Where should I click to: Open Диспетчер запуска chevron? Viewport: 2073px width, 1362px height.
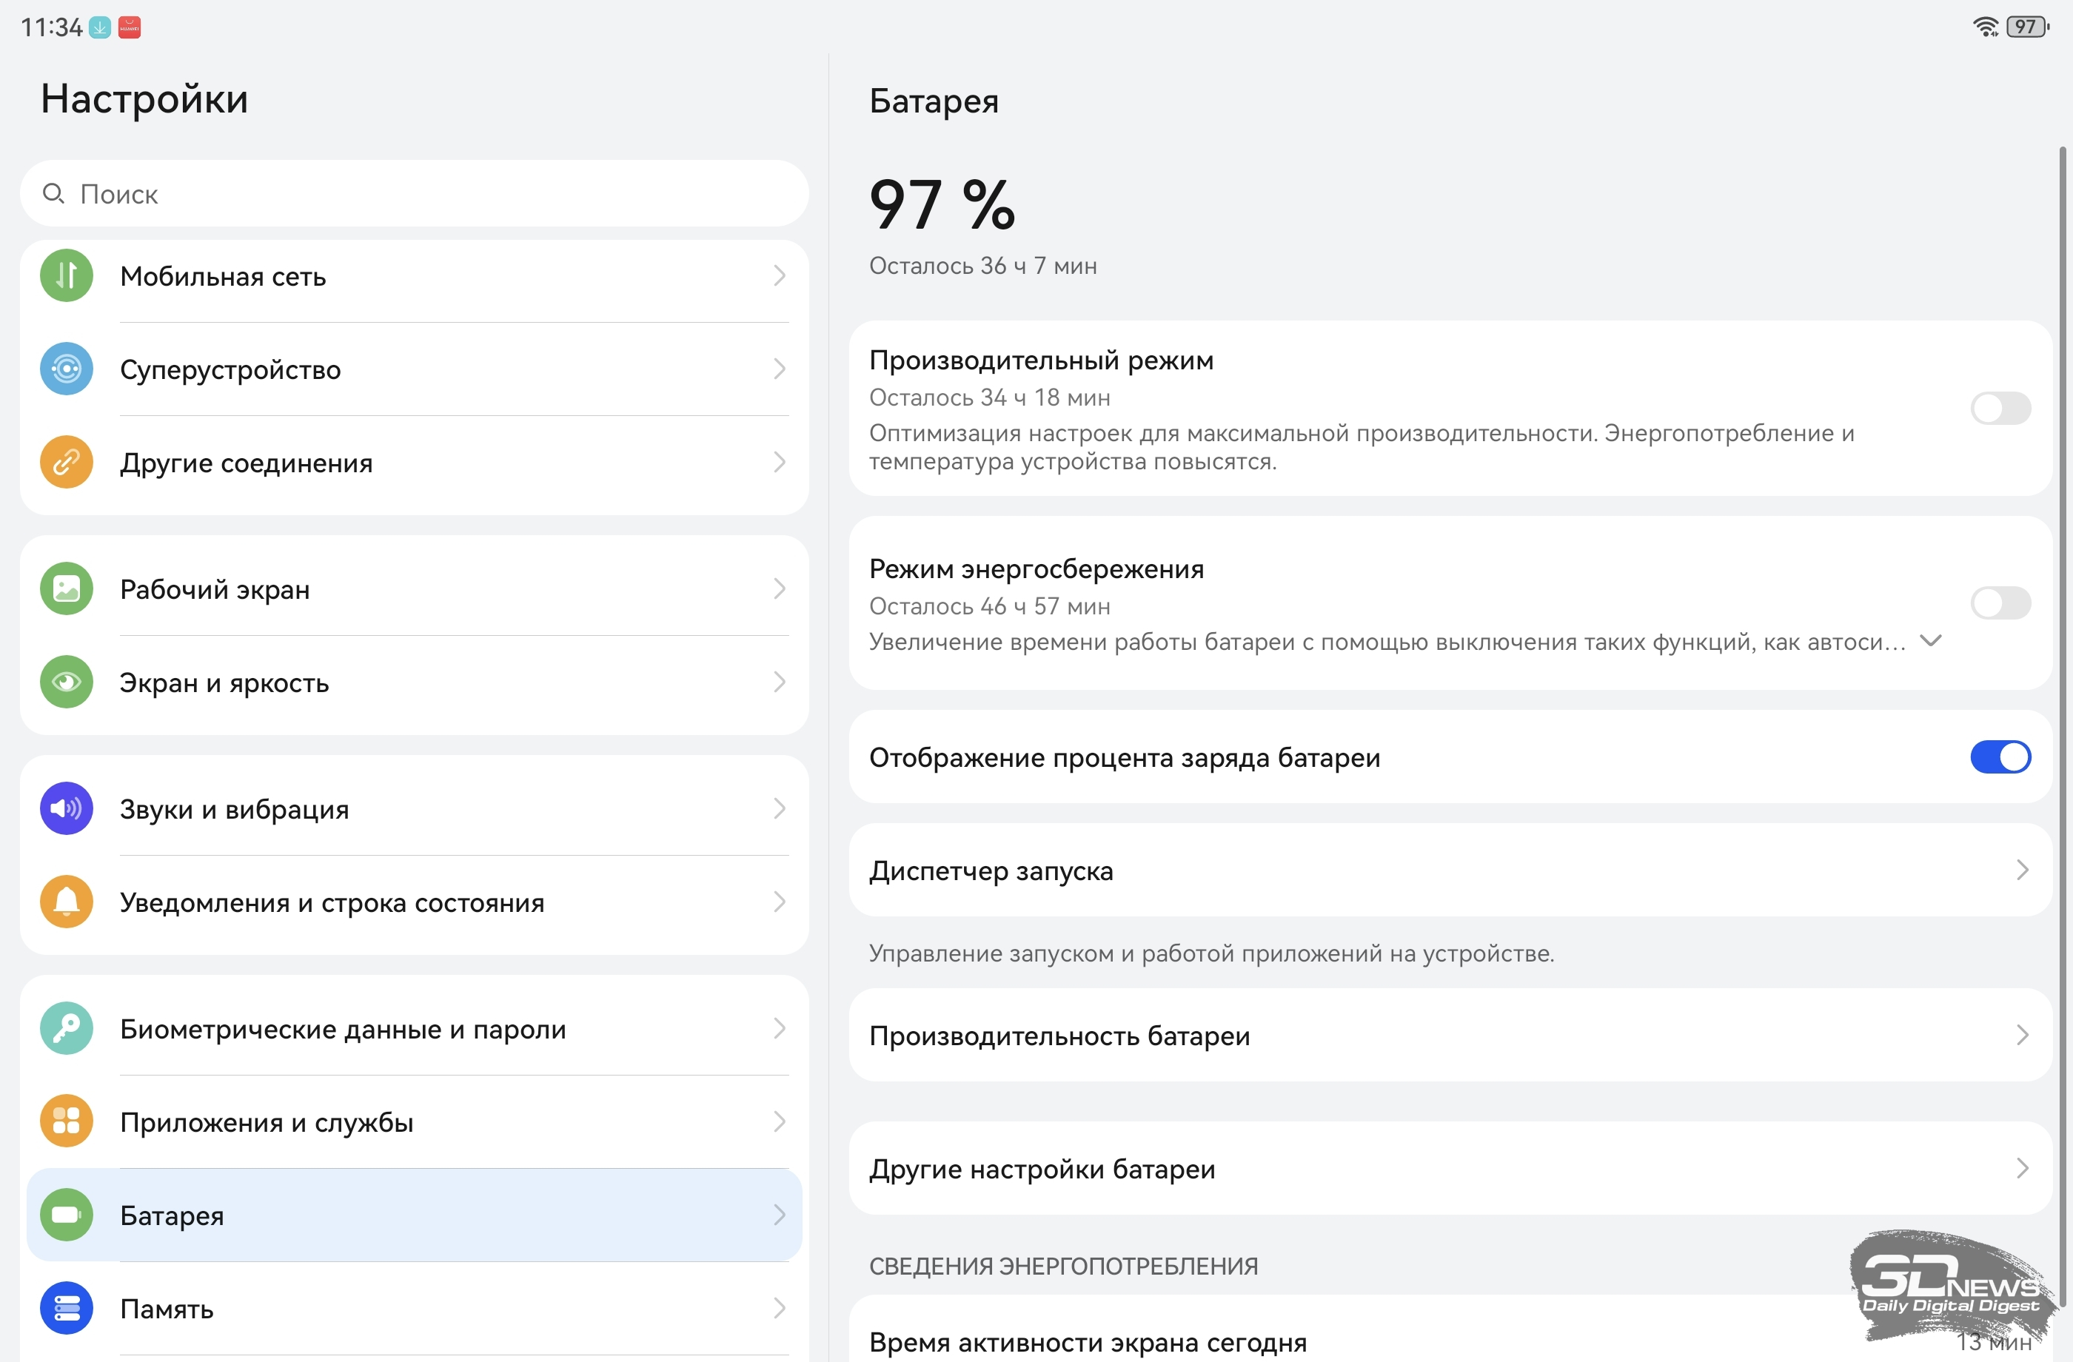point(2022,870)
